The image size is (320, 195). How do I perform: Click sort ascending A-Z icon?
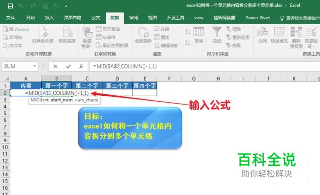(188, 32)
